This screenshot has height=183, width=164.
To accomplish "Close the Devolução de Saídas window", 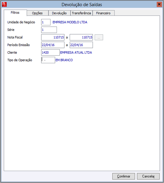I will 159,5.
